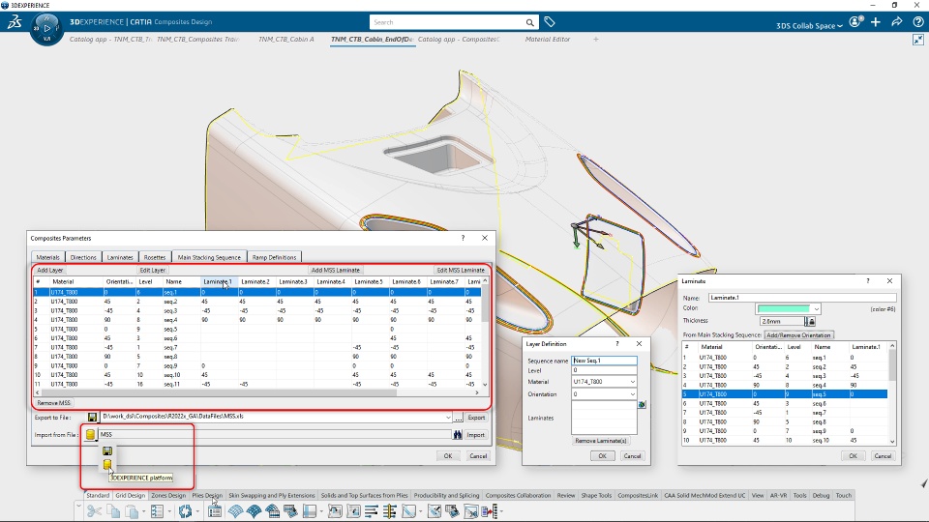The image size is (929, 522).
Task: Click the Update circular arrows icon
Action: pos(185,511)
